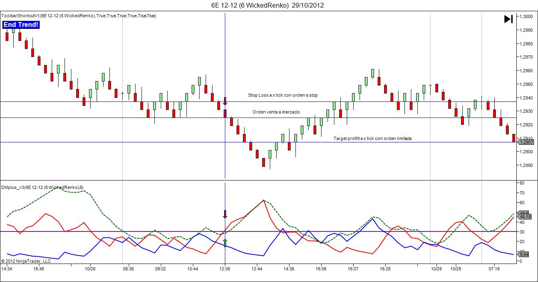
Task: Click the 1,2890 price axis label
Action: [526, 165]
